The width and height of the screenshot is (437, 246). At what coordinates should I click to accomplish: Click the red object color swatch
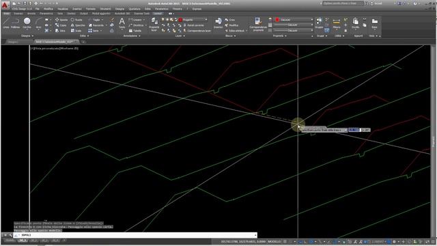tap(277, 20)
